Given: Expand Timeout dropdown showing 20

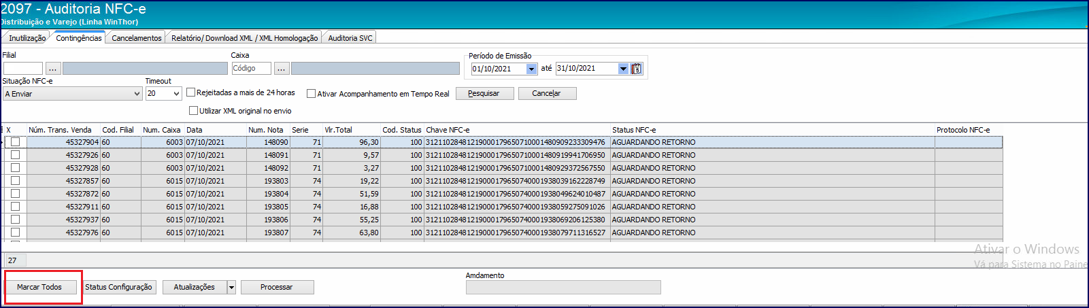Looking at the screenshot, I should click(176, 94).
